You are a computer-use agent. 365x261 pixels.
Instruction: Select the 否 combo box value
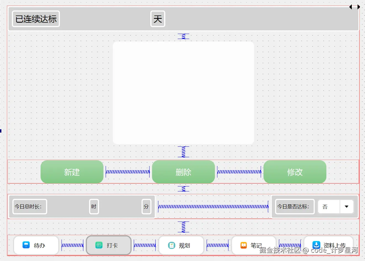tap(336, 207)
